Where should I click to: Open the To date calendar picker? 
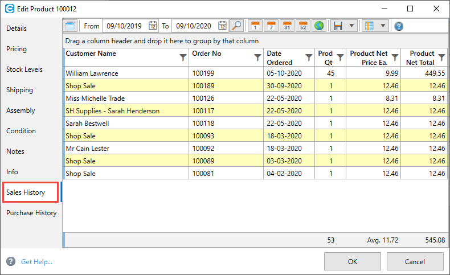[x=223, y=26]
